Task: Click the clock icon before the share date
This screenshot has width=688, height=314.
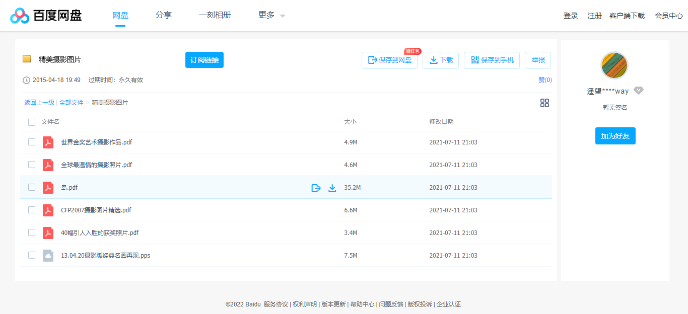Action: tap(25, 80)
